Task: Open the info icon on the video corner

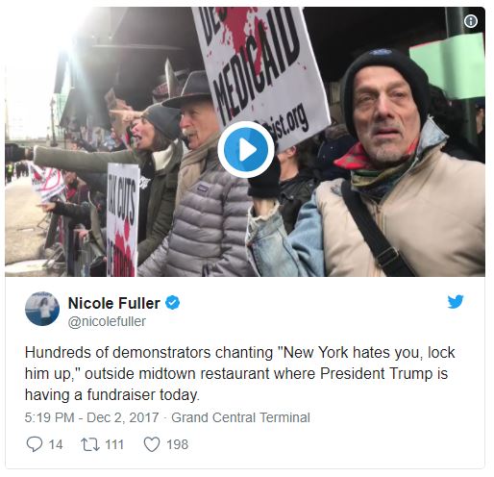Action: 471,21
